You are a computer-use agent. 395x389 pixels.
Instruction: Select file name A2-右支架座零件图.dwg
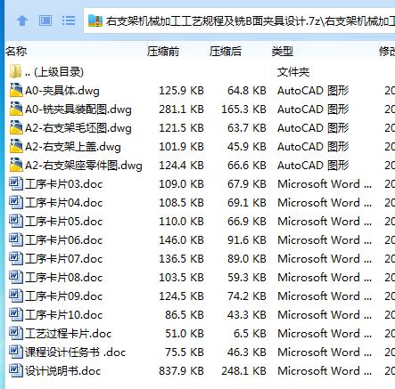coord(84,166)
